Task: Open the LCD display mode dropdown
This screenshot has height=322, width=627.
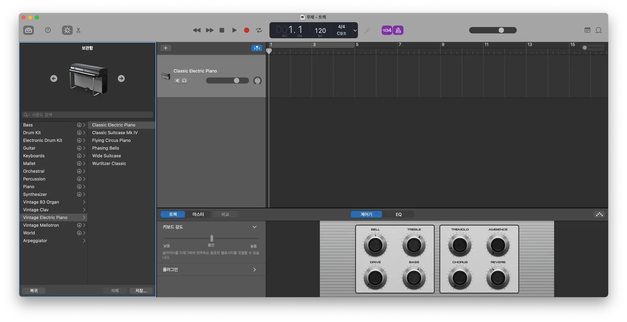Action: point(355,30)
